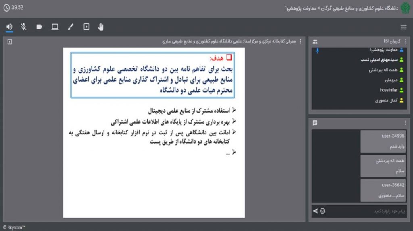413x231 pixels.
Task: Expand the users panel three-dot menu
Action: (405, 41)
